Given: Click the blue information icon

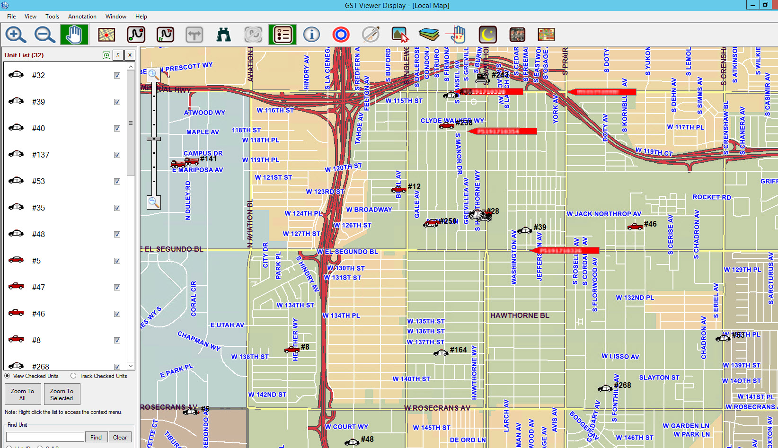Looking at the screenshot, I should tap(311, 35).
